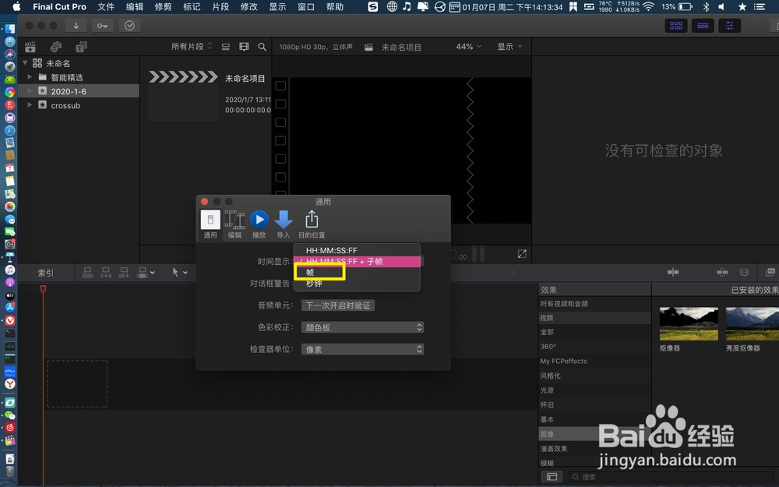779x487 pixels.
Task: Open the 修剪 menu
Action: click(x=163, y=6)
